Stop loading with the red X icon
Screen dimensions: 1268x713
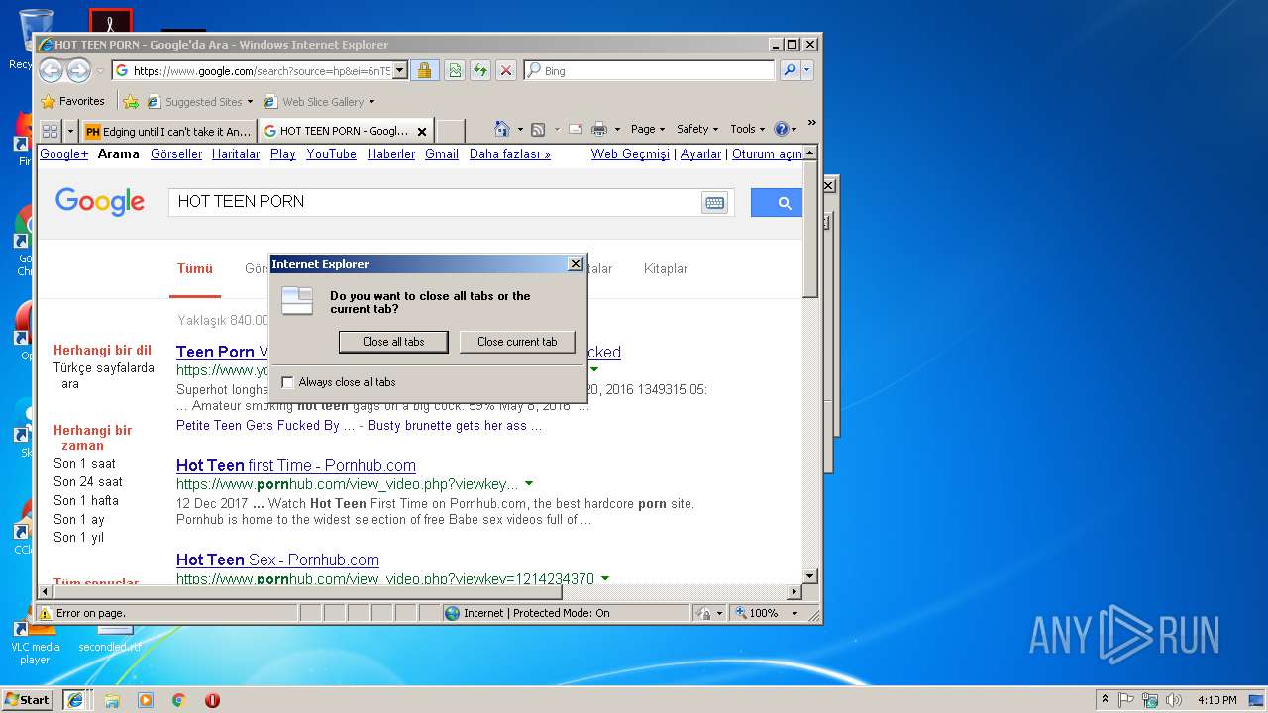(506, 70)
